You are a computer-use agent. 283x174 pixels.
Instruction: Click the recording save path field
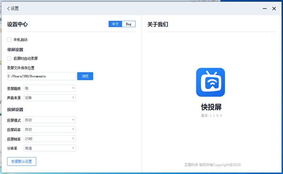tap(42, 76)
